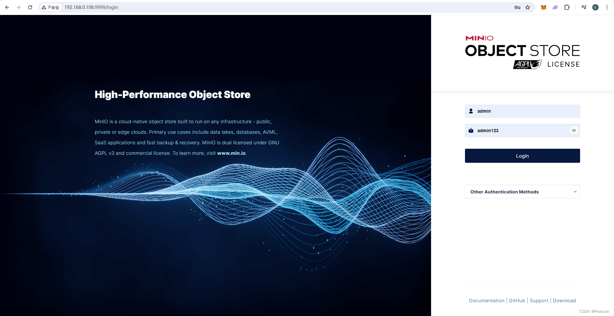Click the address bar URL
The image size is (614, 316).
(91, 7)
